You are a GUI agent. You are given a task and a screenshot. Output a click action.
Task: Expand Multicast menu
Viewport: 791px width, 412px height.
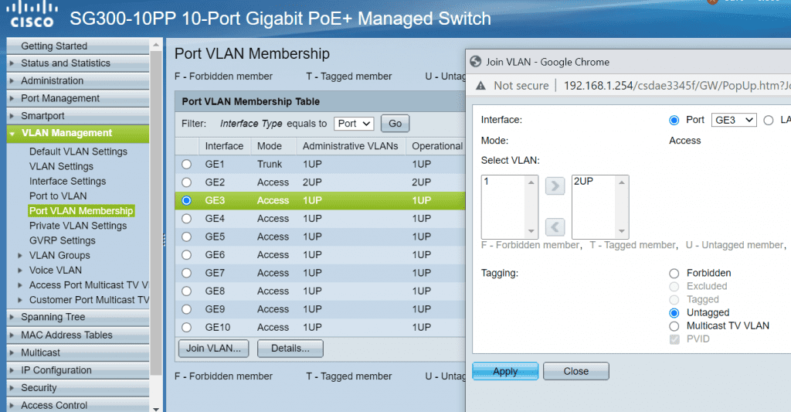click(78, 352)
